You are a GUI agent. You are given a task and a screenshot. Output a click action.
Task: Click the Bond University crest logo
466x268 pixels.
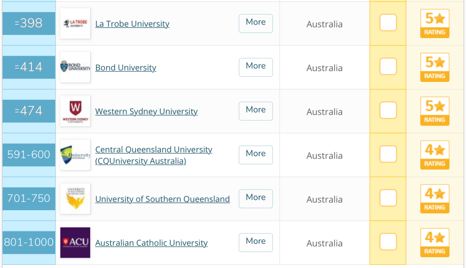[75, 67]
